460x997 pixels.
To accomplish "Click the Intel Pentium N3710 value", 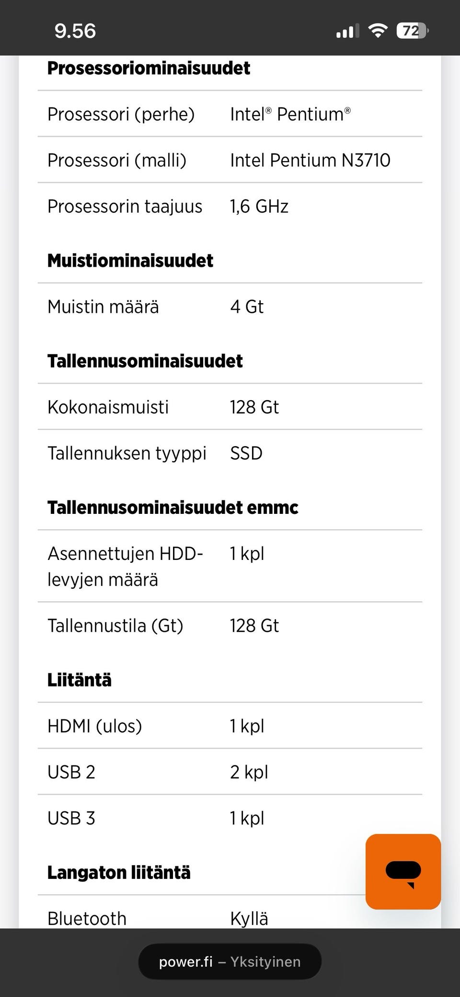I will click(310, 160).
